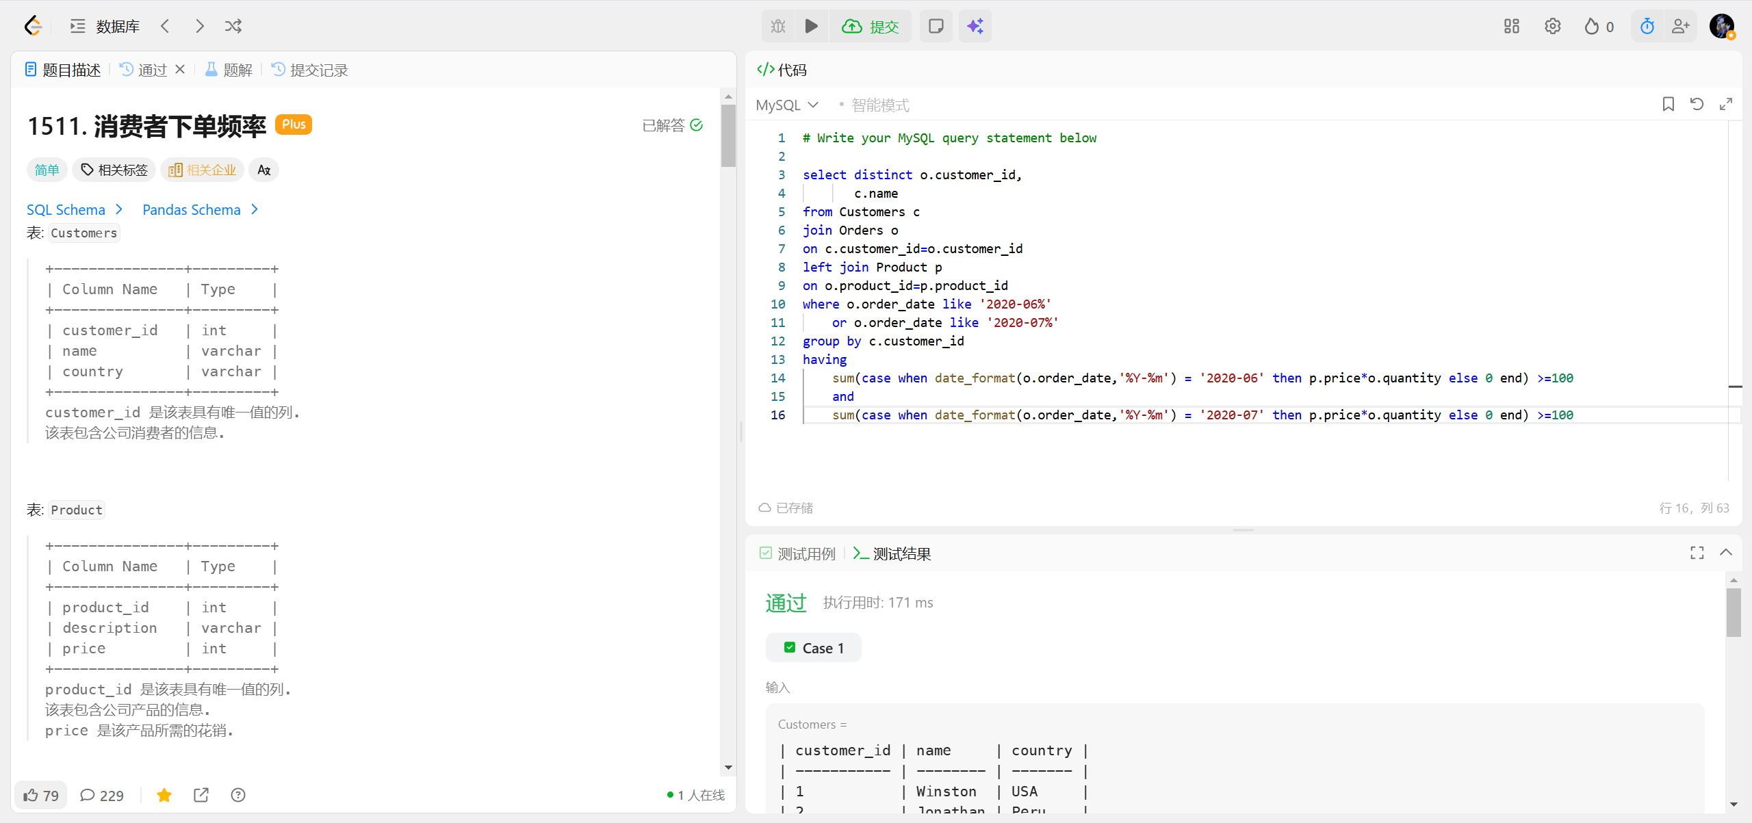
Task: Select the Case 1 test checkbox
Action: pyautogui.click(x=790, y=647)
